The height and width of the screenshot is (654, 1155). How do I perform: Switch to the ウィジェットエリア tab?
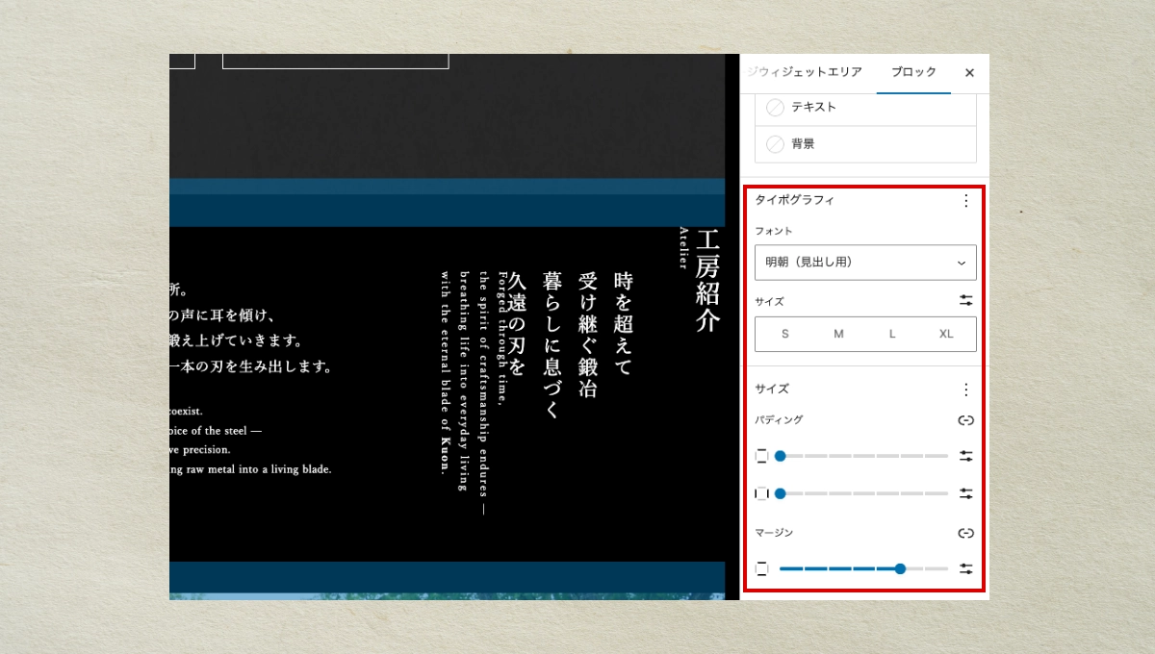[807, 73]
